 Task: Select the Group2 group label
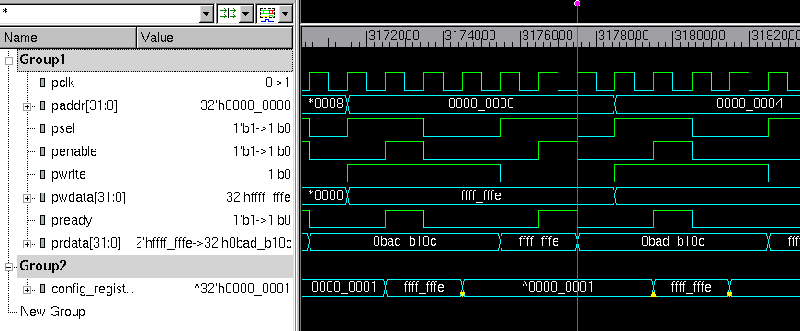(43, 266)
